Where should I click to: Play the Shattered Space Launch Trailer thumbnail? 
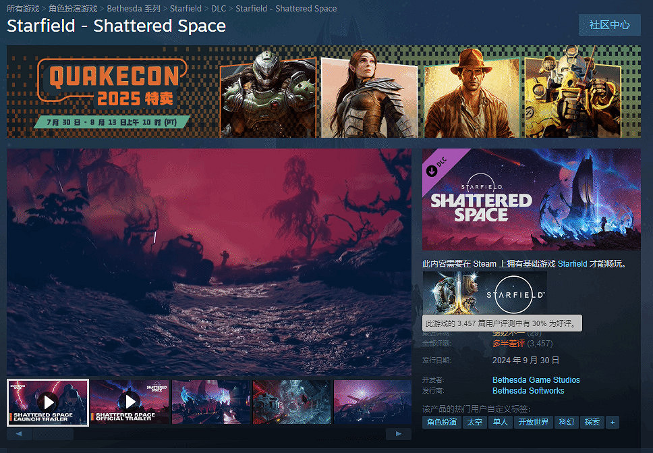pyautogui.click(x=48, y=402)
